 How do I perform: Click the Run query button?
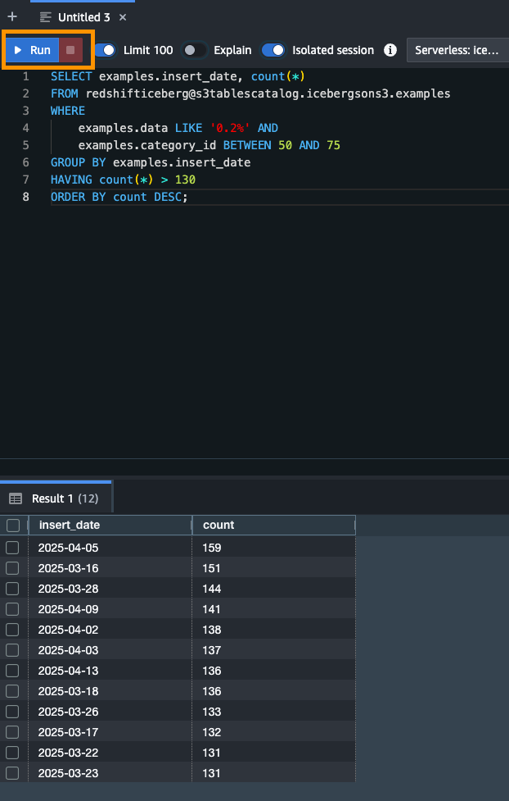click(33, 50)
